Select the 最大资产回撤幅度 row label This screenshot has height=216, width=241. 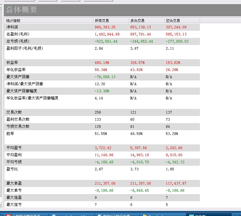coord(22,91)
